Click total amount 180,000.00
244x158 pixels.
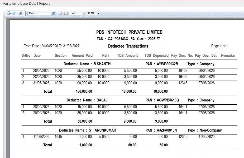[x=84, y=91]
